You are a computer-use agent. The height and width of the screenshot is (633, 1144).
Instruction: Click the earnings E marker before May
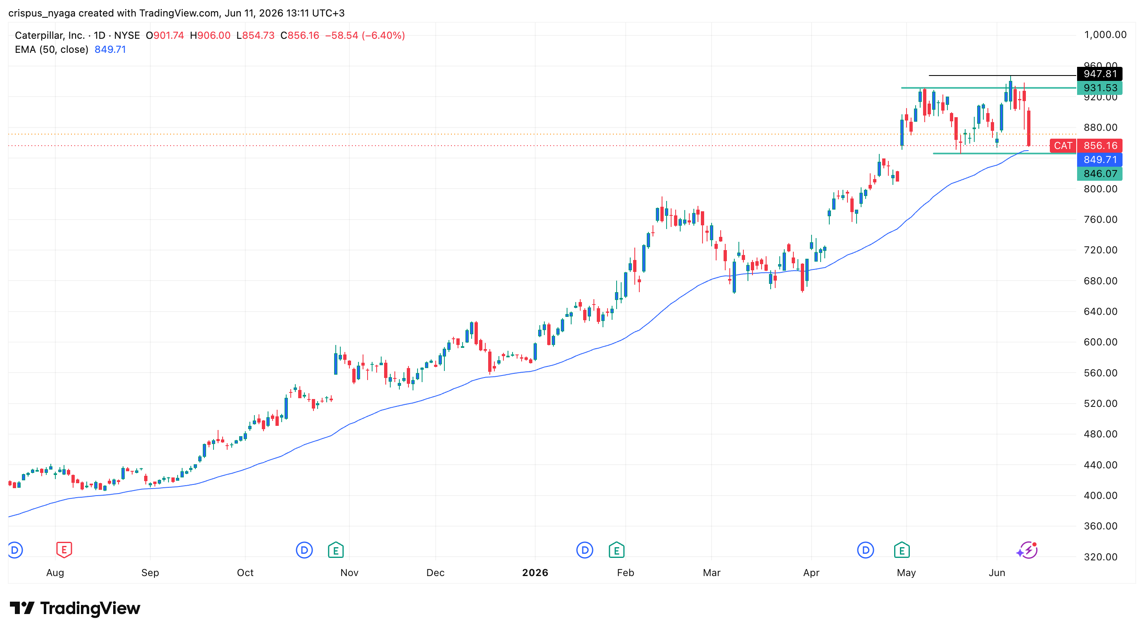click(x=902, y=550)
